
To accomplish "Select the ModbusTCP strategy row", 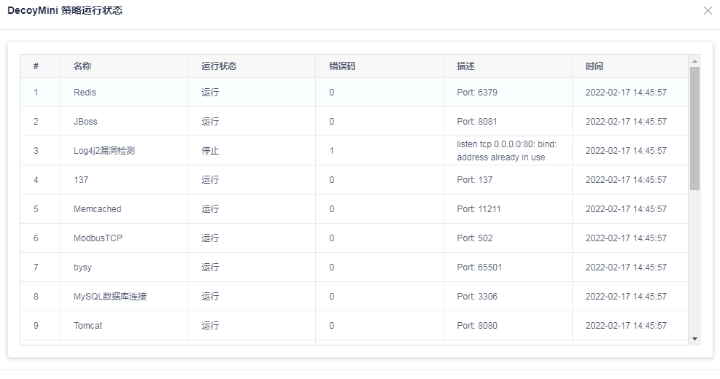I will pyautogui.click(x=98, y=238).
